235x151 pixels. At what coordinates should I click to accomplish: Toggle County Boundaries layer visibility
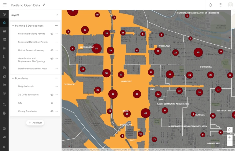52,111
